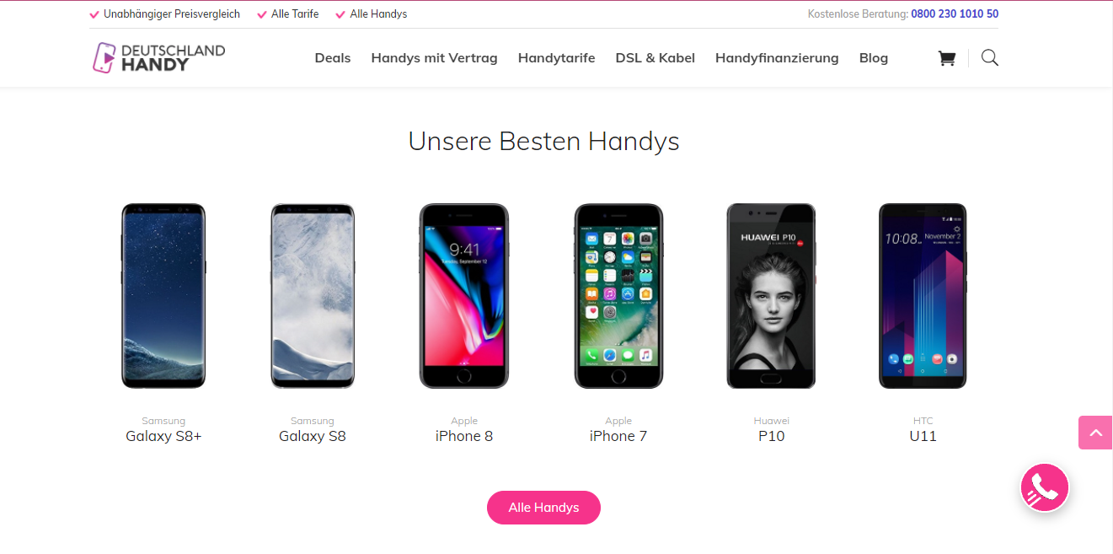Select the Samsung Galaxy S8+ phone image
This screenshot has height=554, width=1113.
[163, 296]
